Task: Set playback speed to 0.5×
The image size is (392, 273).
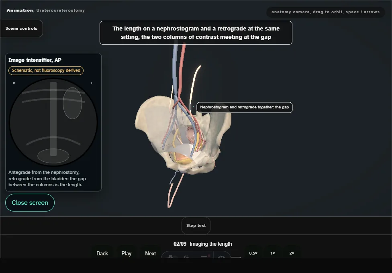Action: tap(253, 253)
